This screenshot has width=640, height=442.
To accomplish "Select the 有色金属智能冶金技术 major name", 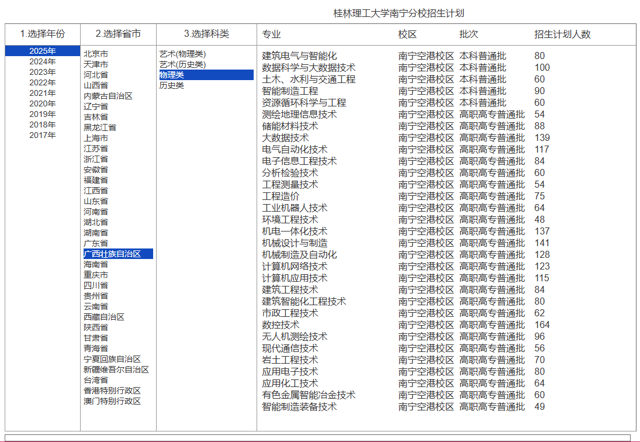I will [x=309, y=395].
